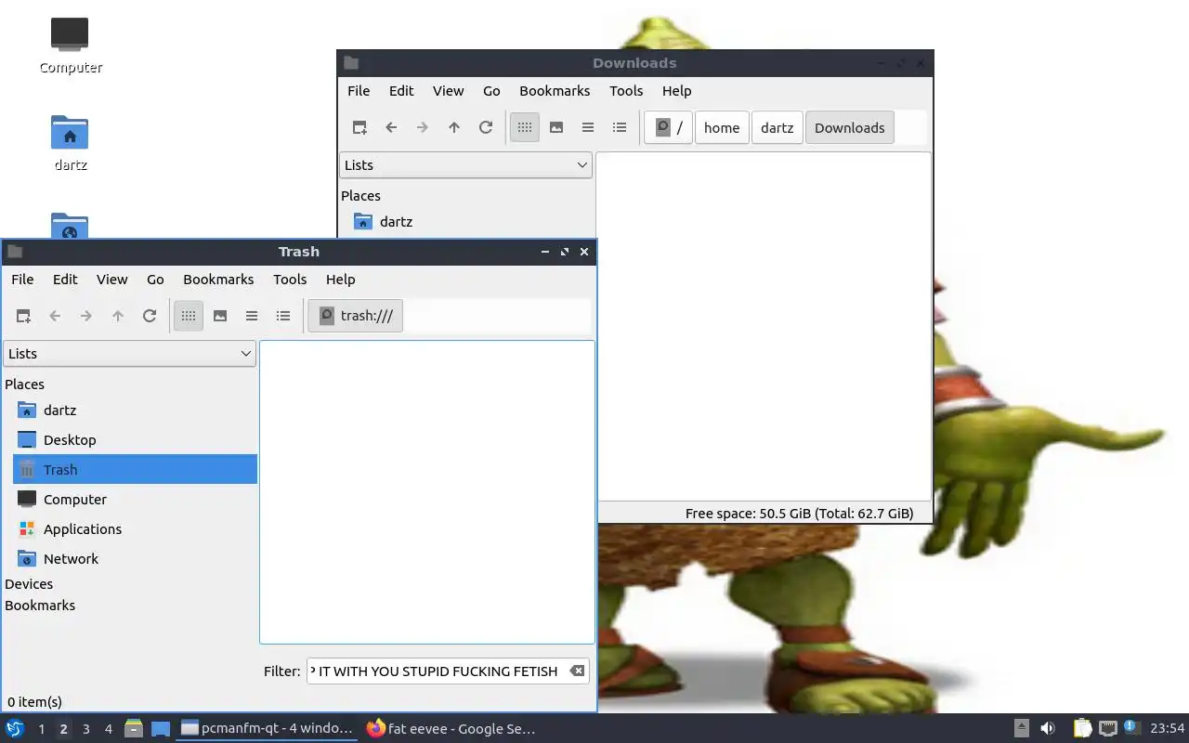
Task: Go up a folder in Downloads window
Action: point(454,127)
